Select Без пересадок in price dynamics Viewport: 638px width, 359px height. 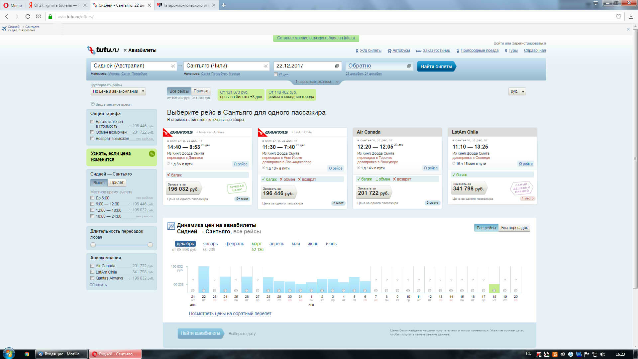click(x=514, y=228)
